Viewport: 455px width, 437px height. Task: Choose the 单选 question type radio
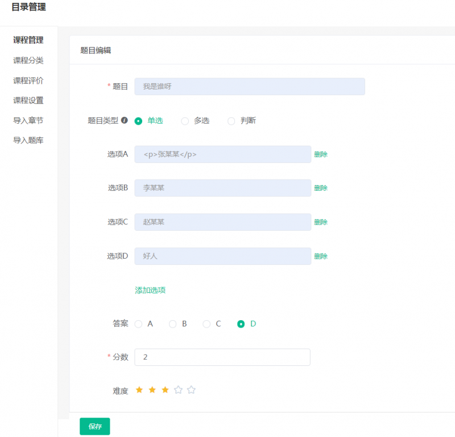[x=138, y=121]
